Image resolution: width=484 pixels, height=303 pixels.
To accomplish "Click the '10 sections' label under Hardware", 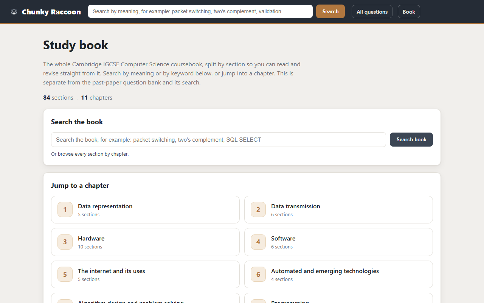I will tap(90, 247).
